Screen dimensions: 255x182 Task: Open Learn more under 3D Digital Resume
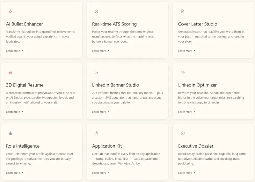[14, 112]
